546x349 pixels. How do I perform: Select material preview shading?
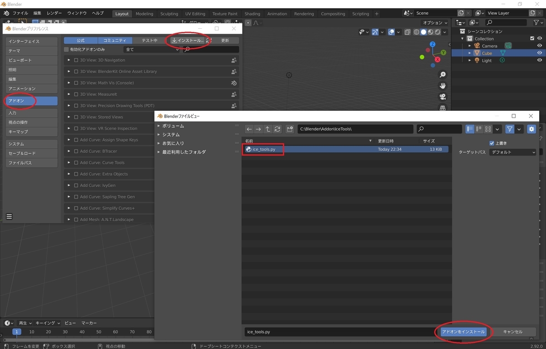tap(430, 32)
